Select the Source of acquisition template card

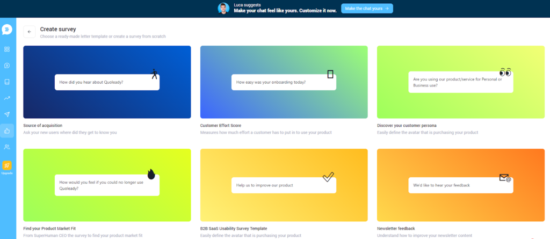pyautogui.click(x=107, y=82)
